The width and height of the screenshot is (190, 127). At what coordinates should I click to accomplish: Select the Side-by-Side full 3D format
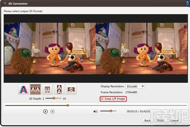[x=35, y=89]
